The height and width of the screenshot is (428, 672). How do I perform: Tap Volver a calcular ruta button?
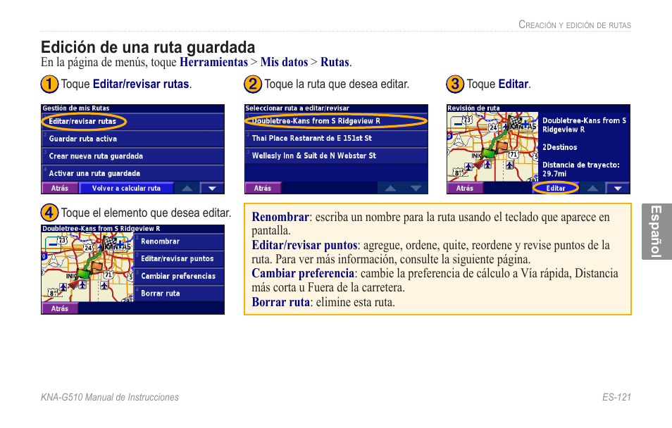[x=126, y=188]
